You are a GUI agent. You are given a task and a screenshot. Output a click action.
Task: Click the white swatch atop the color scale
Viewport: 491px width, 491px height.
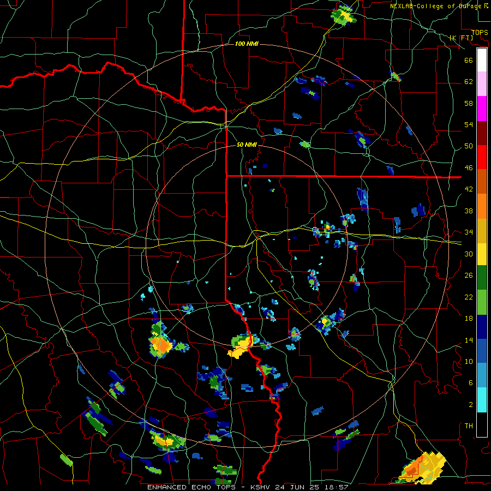(482, 60)
